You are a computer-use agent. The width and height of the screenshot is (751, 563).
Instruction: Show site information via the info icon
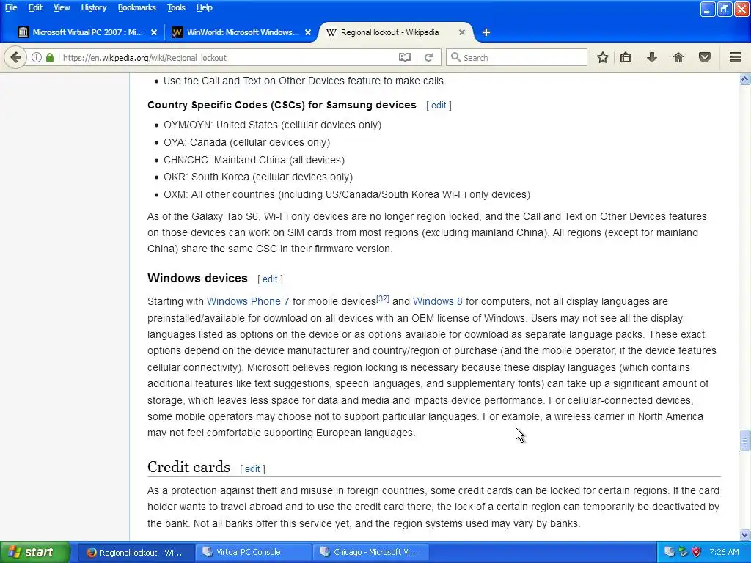(x=37, y=57)
